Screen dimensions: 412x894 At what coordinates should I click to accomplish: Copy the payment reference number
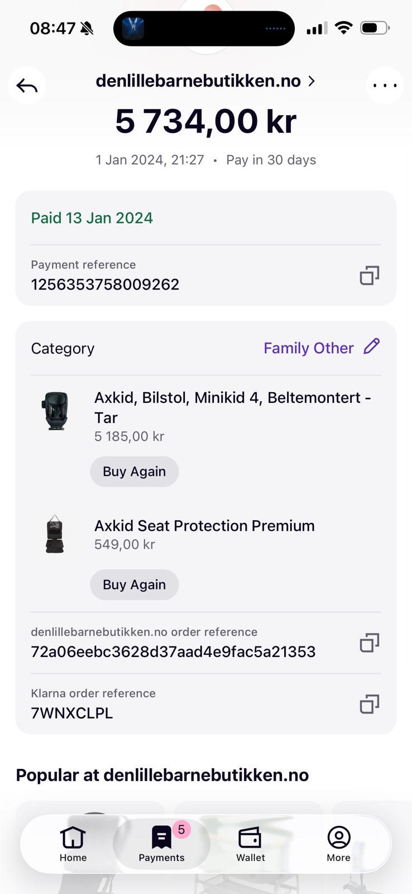pos(369,275)
